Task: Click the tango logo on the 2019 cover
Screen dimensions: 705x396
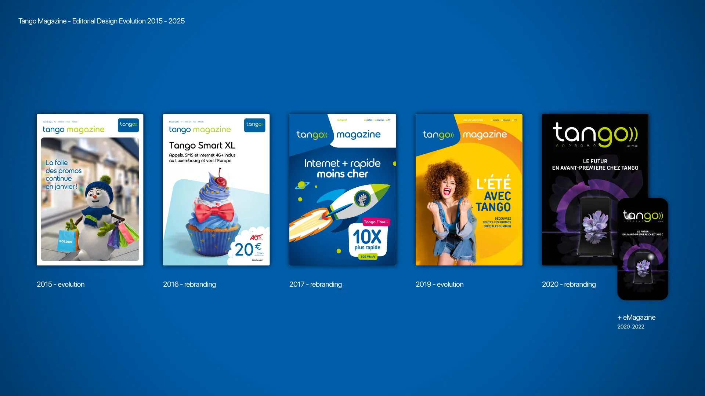Action: tap(438, 135)
